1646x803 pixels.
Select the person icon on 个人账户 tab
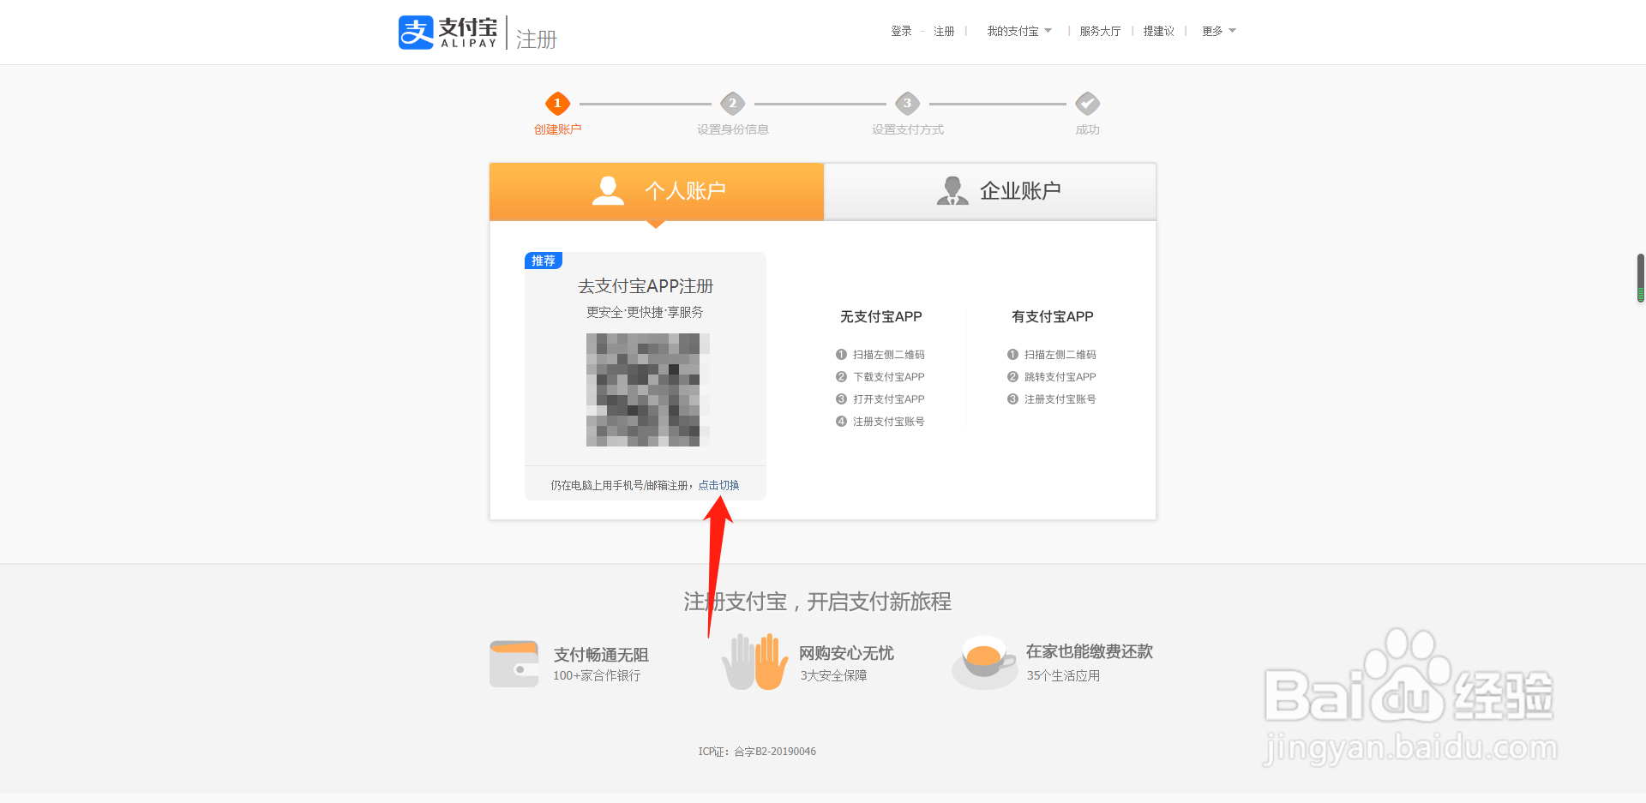coord(609,190)
